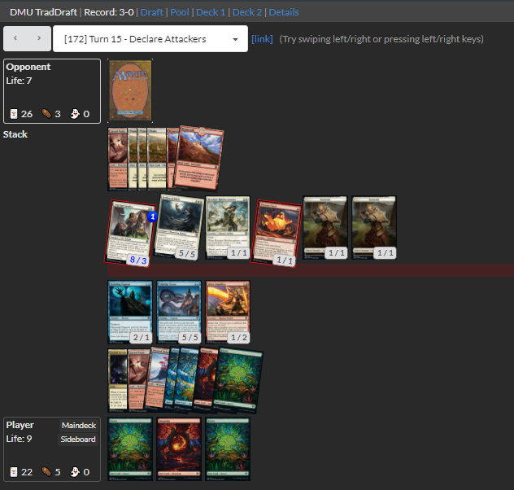Screen dimensions: 514x490
Task: Click the DMU TradDraft title
Action: pyautogui.click(x=43, y=12)
